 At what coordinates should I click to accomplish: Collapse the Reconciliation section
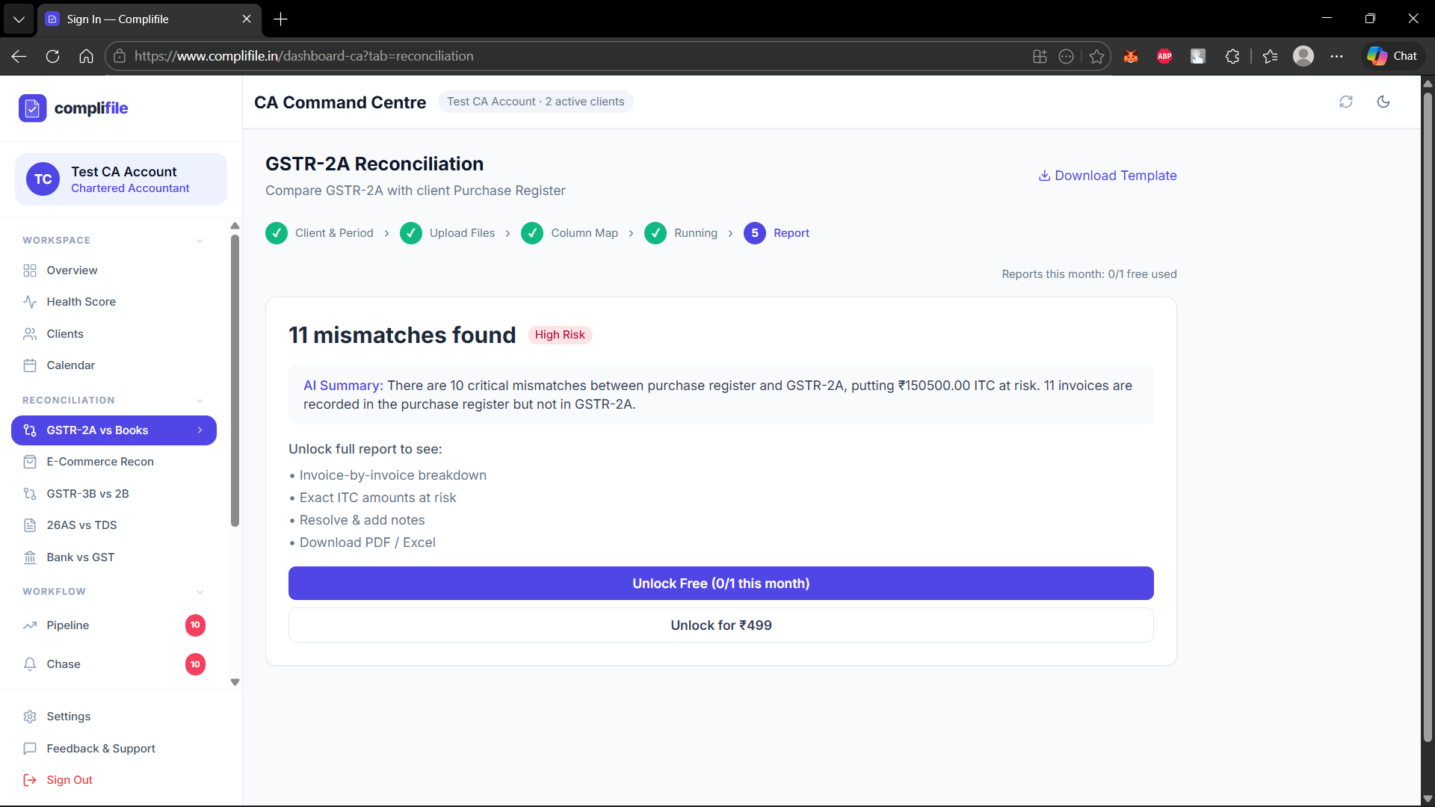click(200, 401)
